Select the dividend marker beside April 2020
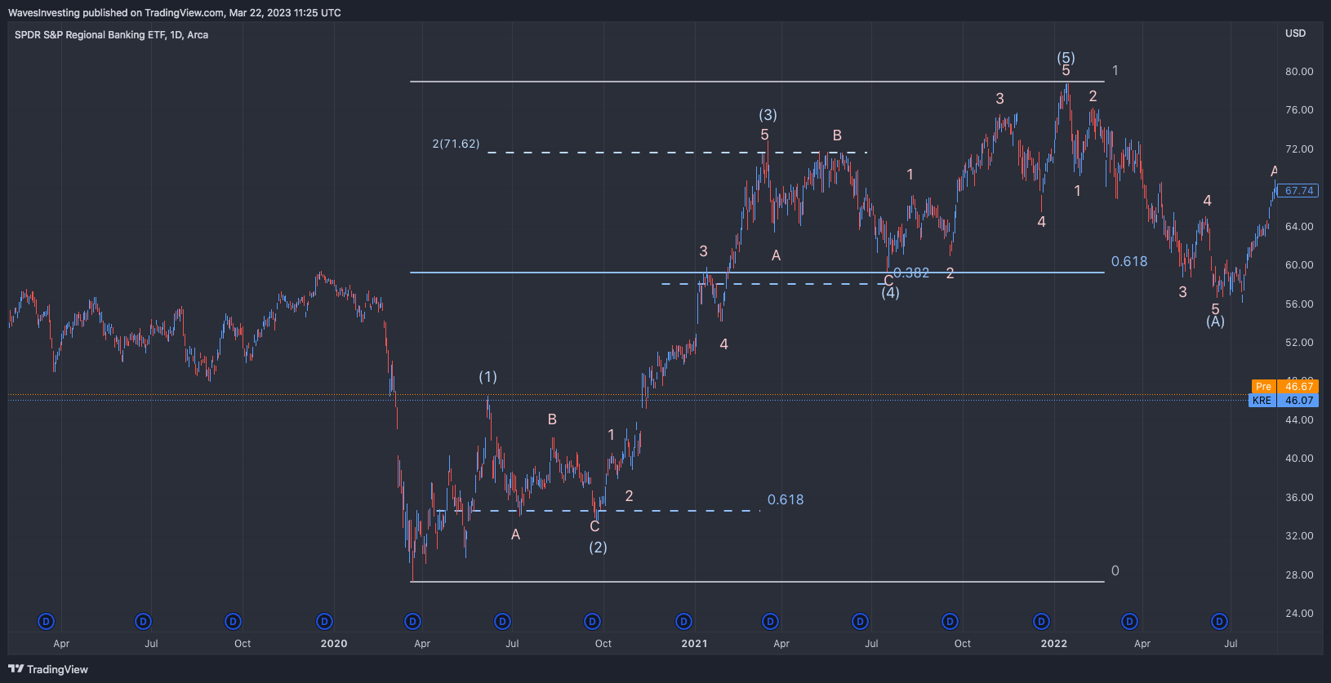 (x=413, y=622)
